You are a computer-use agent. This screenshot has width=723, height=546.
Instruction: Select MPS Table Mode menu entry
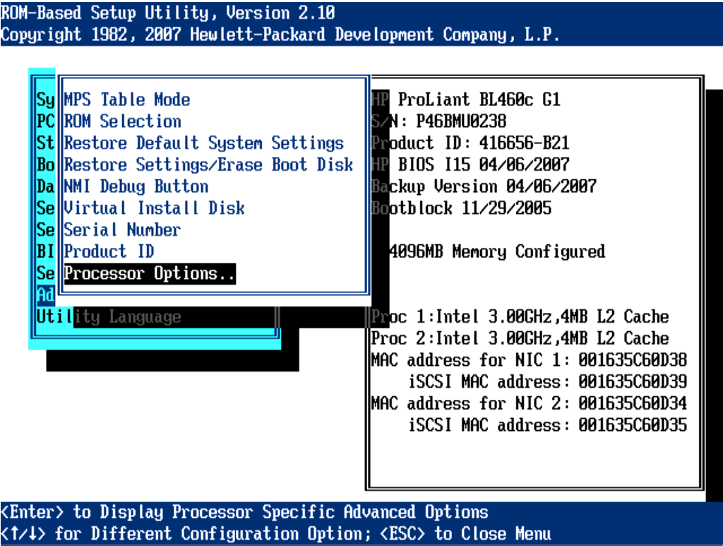tap(127, 100)
